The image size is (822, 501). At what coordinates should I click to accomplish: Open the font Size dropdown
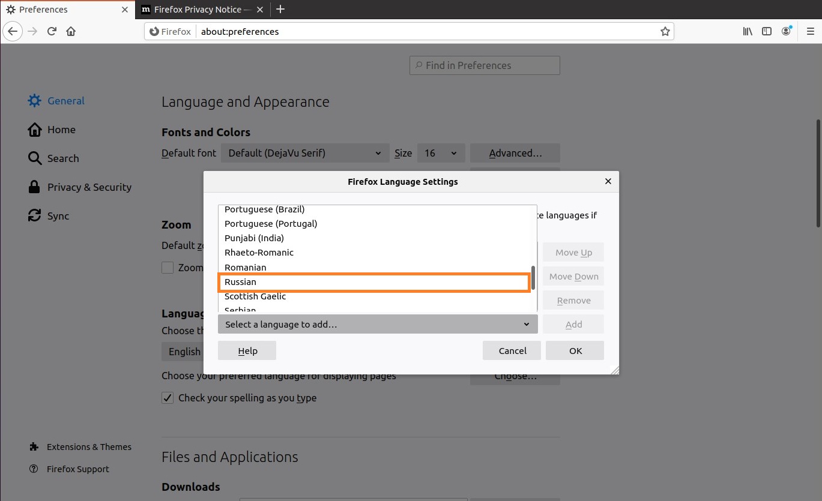(x=441, y=153)
